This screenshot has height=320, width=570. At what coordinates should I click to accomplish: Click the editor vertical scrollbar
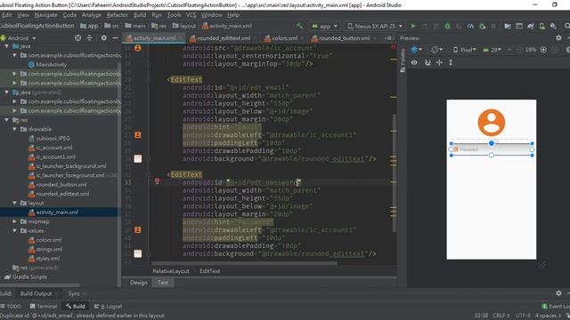(394, 173)
